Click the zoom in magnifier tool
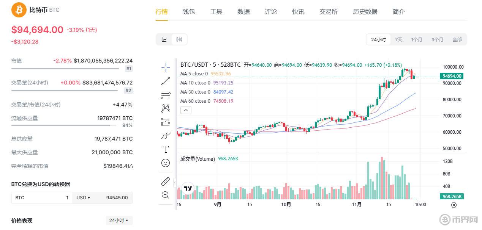 point(166,195)
